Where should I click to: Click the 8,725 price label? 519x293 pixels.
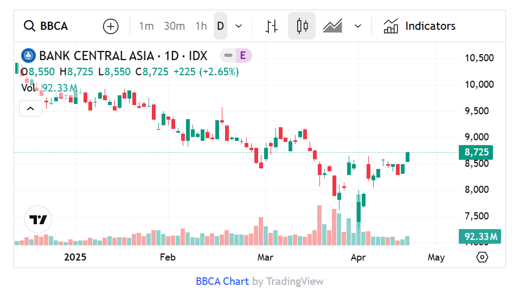click(477, 153)
